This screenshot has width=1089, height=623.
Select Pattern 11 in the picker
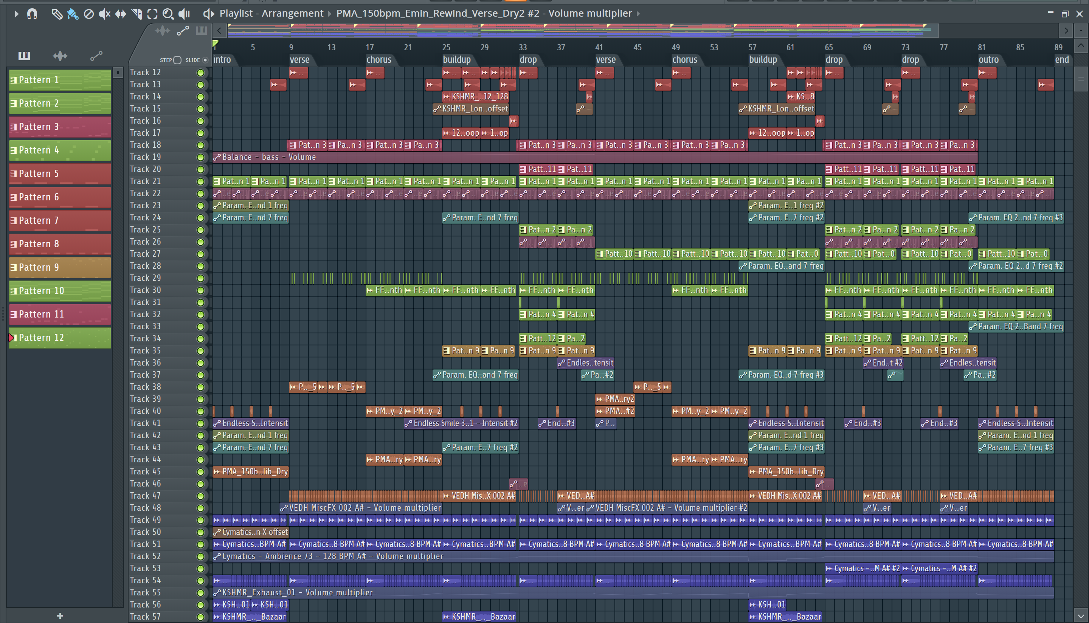60,315
